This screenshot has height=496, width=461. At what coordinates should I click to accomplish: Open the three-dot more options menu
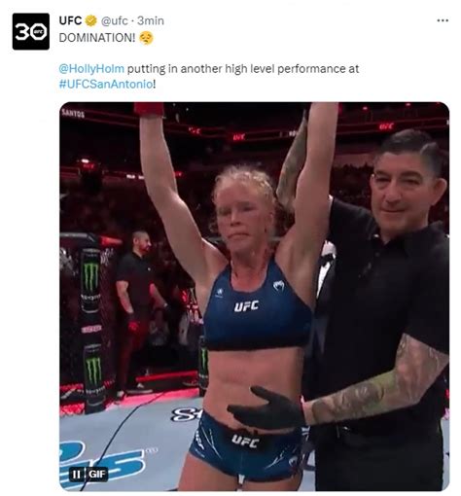[443, 20]
